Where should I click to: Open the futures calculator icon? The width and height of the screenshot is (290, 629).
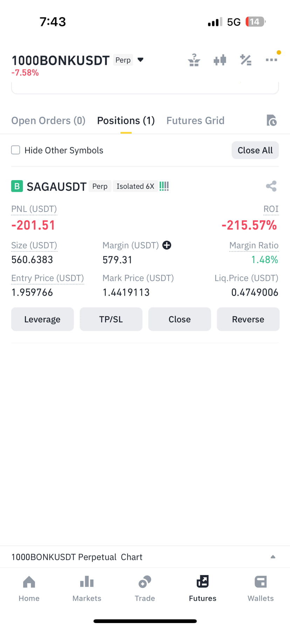click(x=246, y=60)
